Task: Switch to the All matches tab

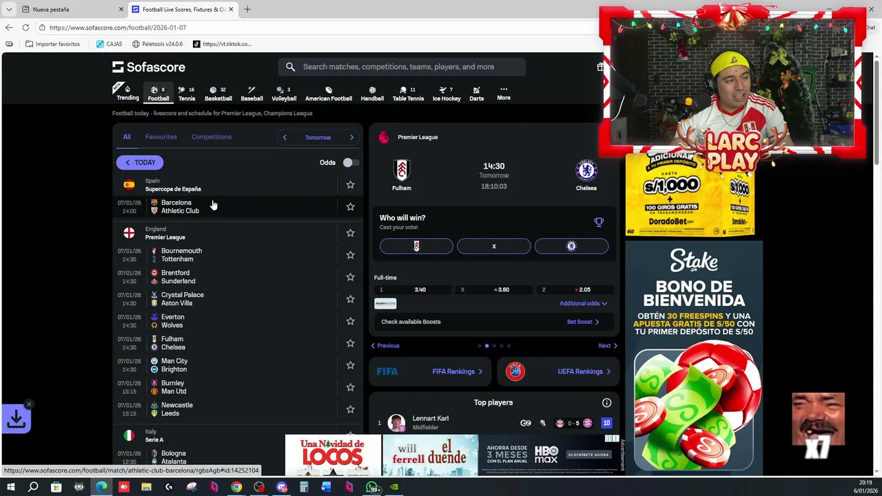Action: click(x=127, y=136)
